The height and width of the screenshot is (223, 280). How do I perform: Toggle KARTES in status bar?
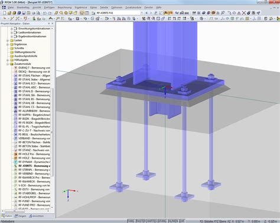tap(152, 221)
